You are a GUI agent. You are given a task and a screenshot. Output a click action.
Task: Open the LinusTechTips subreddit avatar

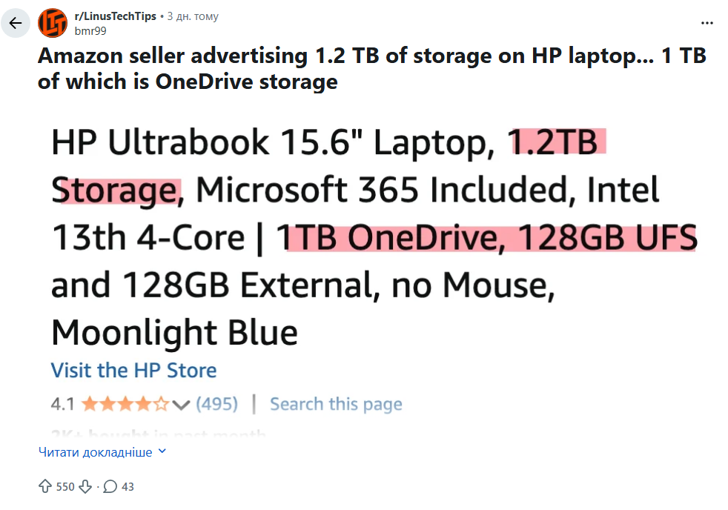click(52, 23)
